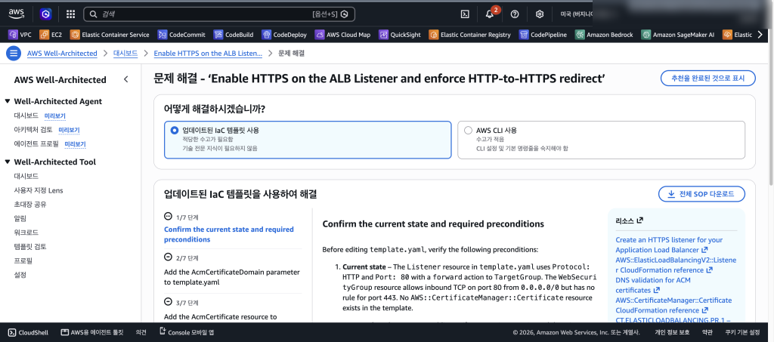The image size is (774, 342).
Task: Open VPC favorite shortcut
Action: point(20,35)
